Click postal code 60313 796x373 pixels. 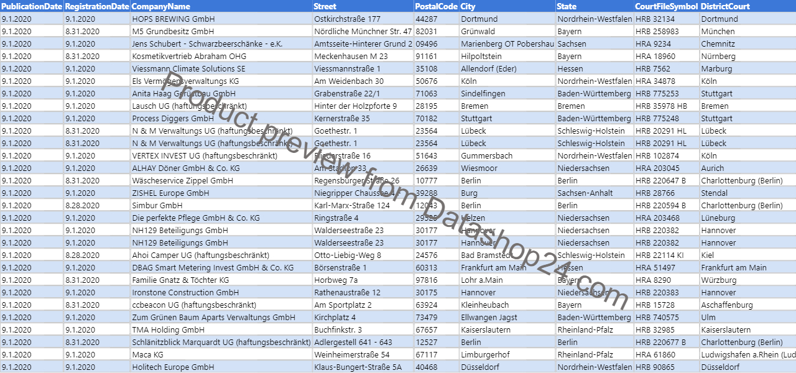tap(436, 267)
